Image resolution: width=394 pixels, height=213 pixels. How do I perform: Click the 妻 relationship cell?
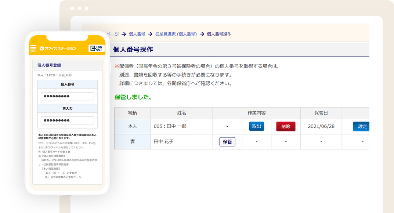point(133,142)
